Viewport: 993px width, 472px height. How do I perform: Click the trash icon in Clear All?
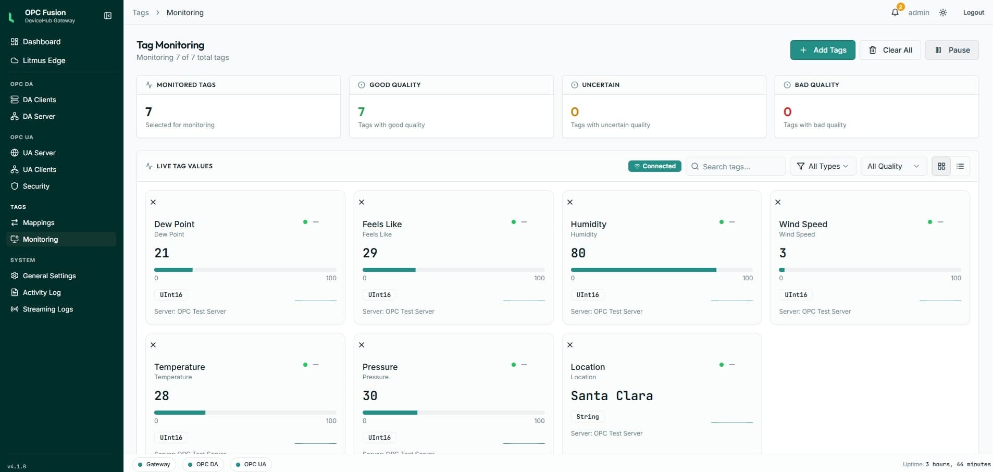point(873,50)
